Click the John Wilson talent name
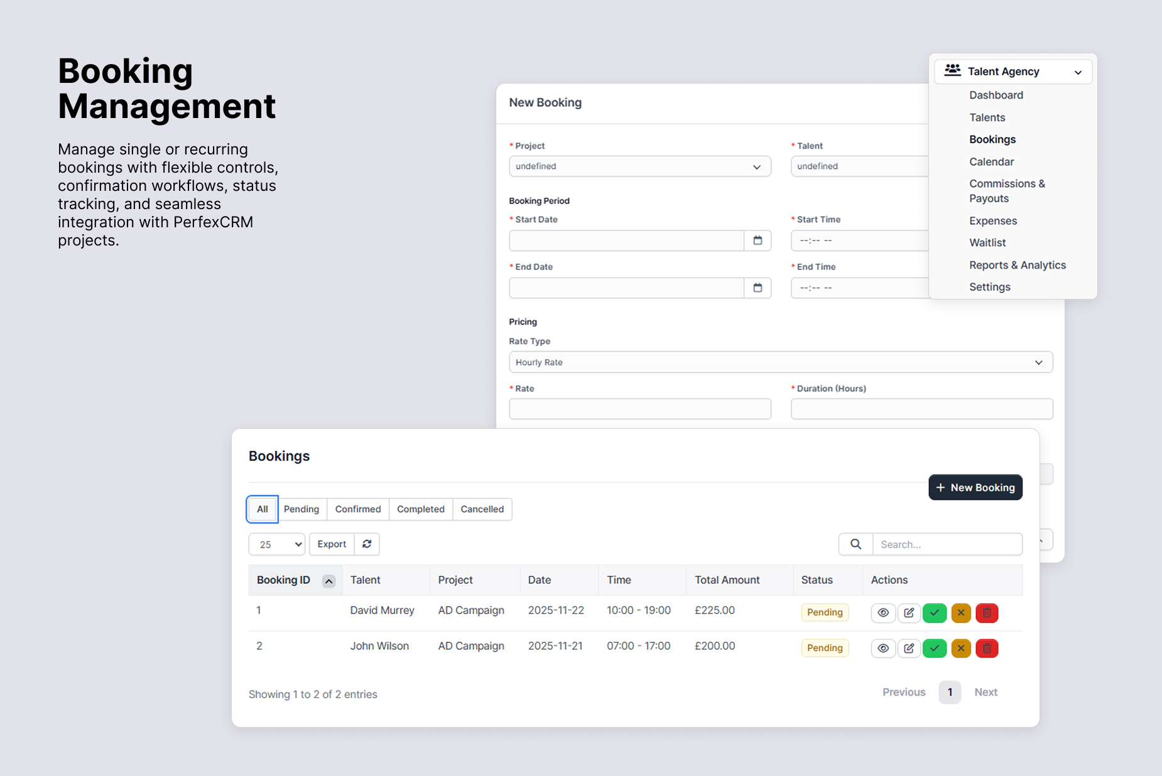This screenshot has width=1162, height=776. [x=379, y=646]
